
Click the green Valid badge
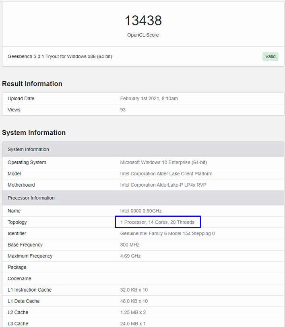pos(270,56)
